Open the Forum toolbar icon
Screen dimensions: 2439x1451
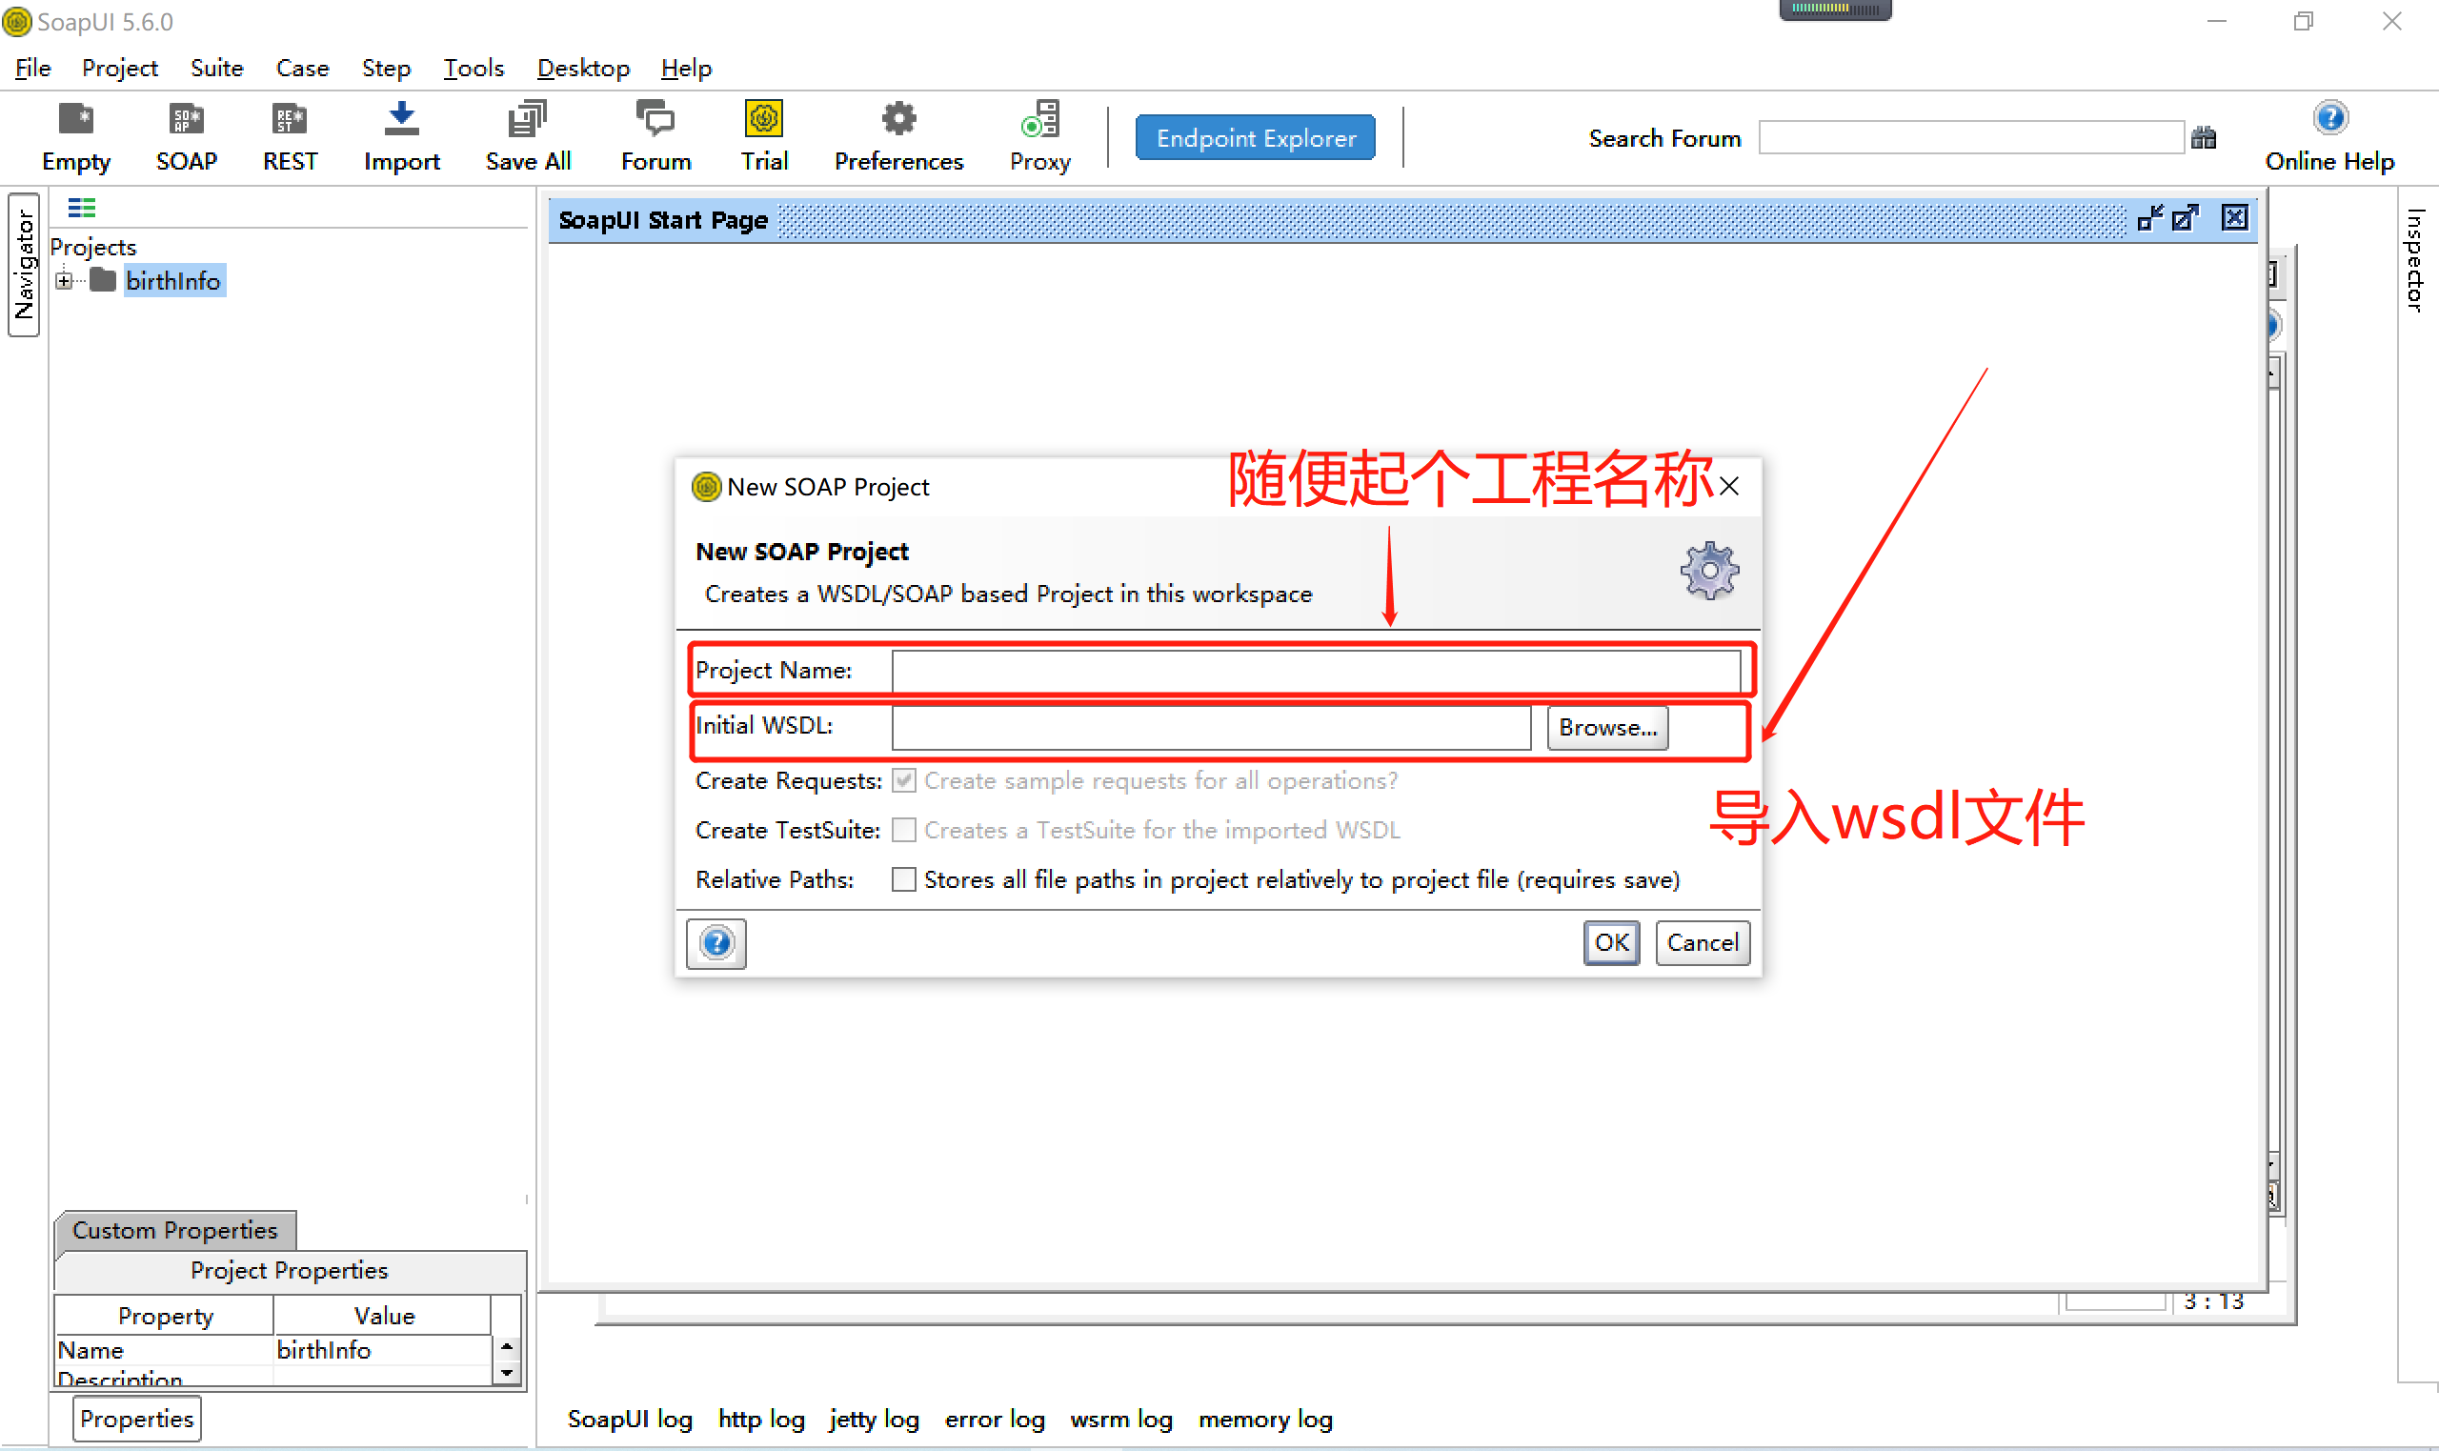pos(655,119)
